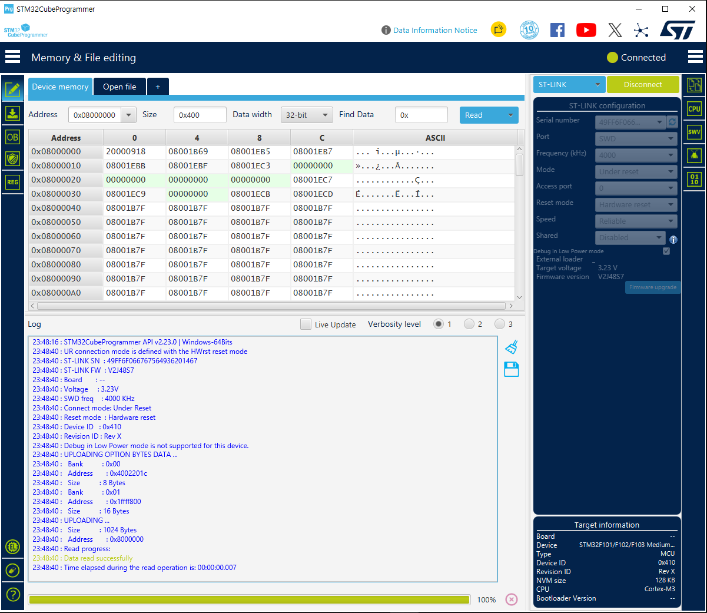Open the X (Twitter) icon
Image resolution: width=707 pixels, height=613 pixels.
(615, 30)
